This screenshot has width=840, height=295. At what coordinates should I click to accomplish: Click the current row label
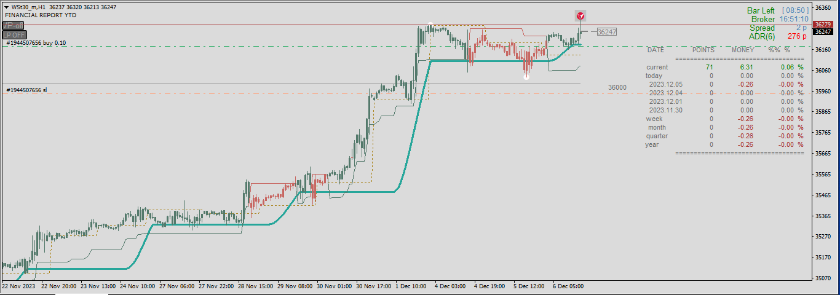pos(657,67)
